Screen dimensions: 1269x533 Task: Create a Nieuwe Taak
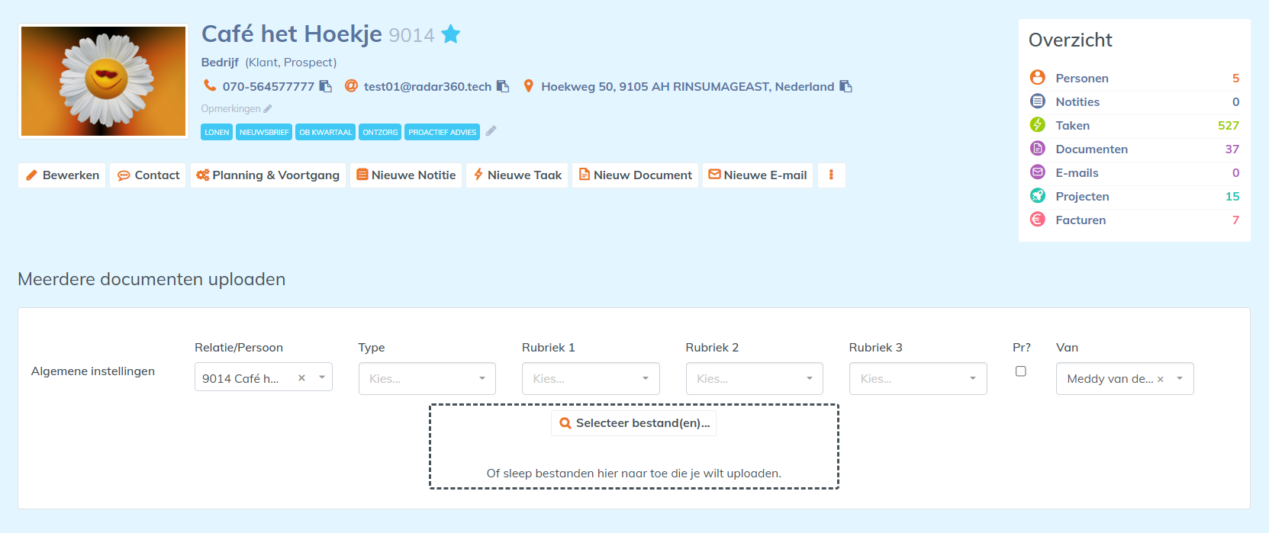click(x=517, y=175)
